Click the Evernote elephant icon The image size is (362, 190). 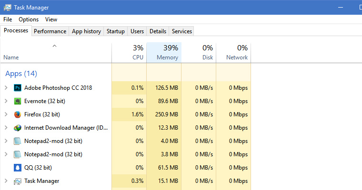click(x=18, y=101)
